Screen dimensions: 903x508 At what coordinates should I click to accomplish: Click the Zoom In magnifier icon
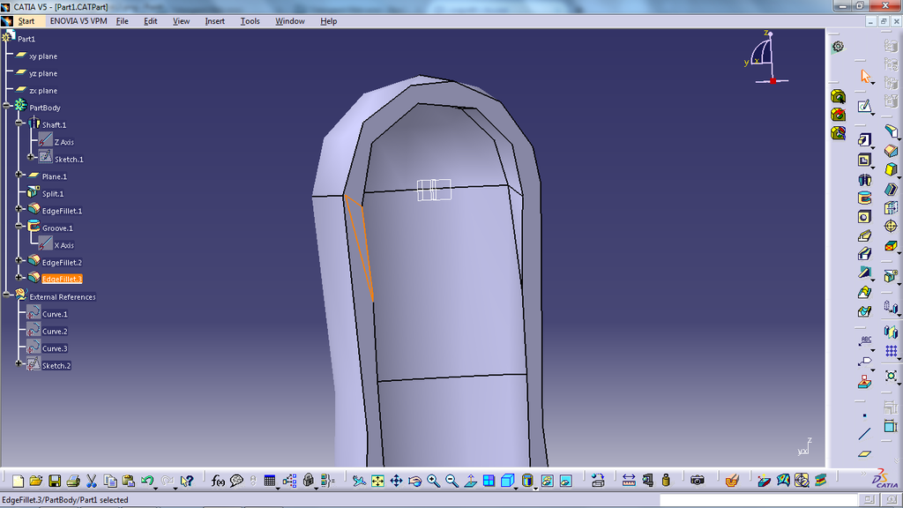(x=433, y=481)
